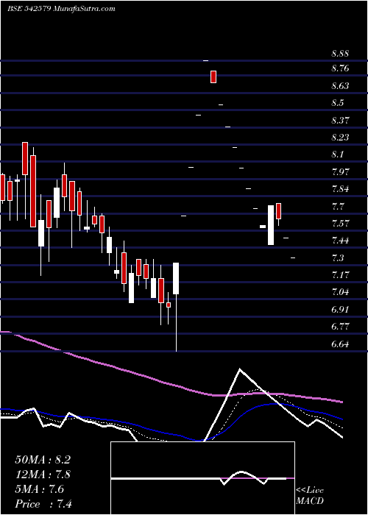Click the 7.44 price axis label
The width and height of the screenshot is (368, 515).
click(340, 241)
